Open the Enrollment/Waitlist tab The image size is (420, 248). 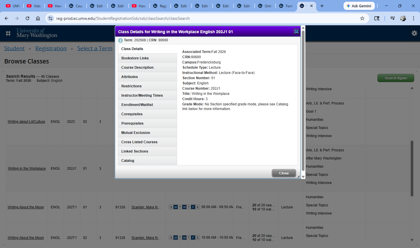click(137, 105)
